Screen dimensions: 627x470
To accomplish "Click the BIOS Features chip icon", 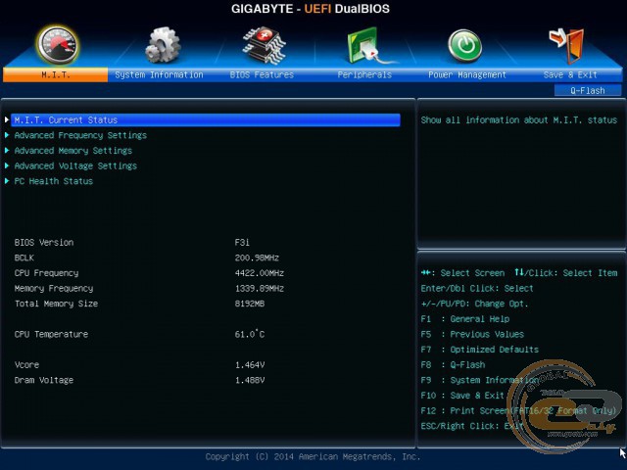I will [x=264, y=45].
